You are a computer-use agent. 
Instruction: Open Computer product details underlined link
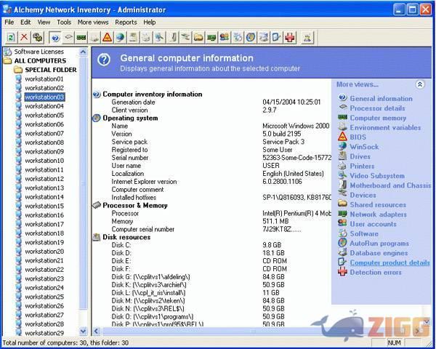[389, 262]
